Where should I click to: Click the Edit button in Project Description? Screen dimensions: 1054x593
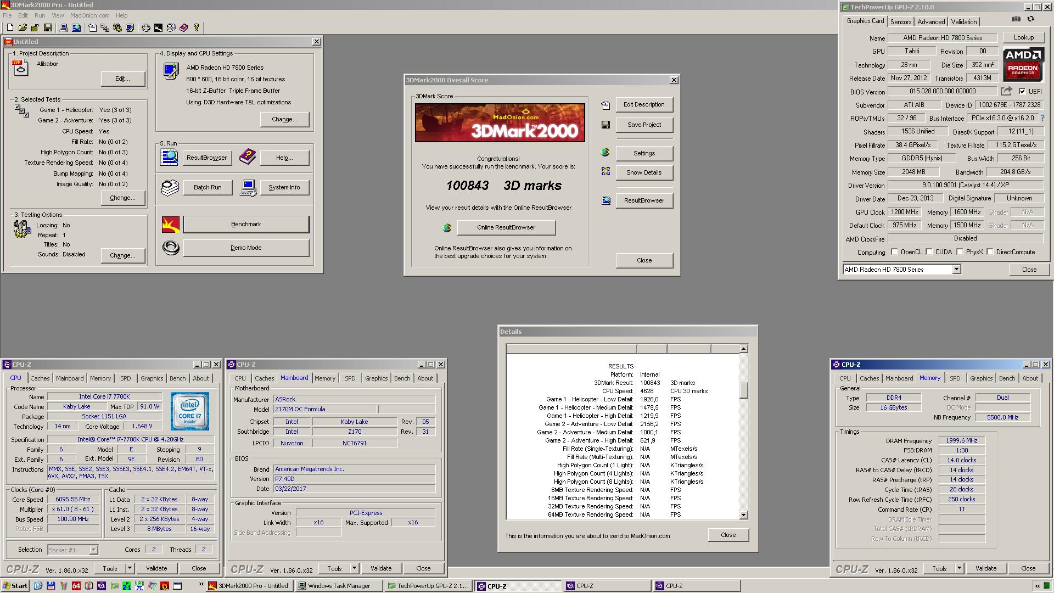coord(122,79)
